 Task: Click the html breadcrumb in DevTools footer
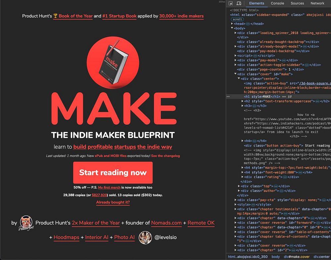pyautogui.click(x=248, y=257)
